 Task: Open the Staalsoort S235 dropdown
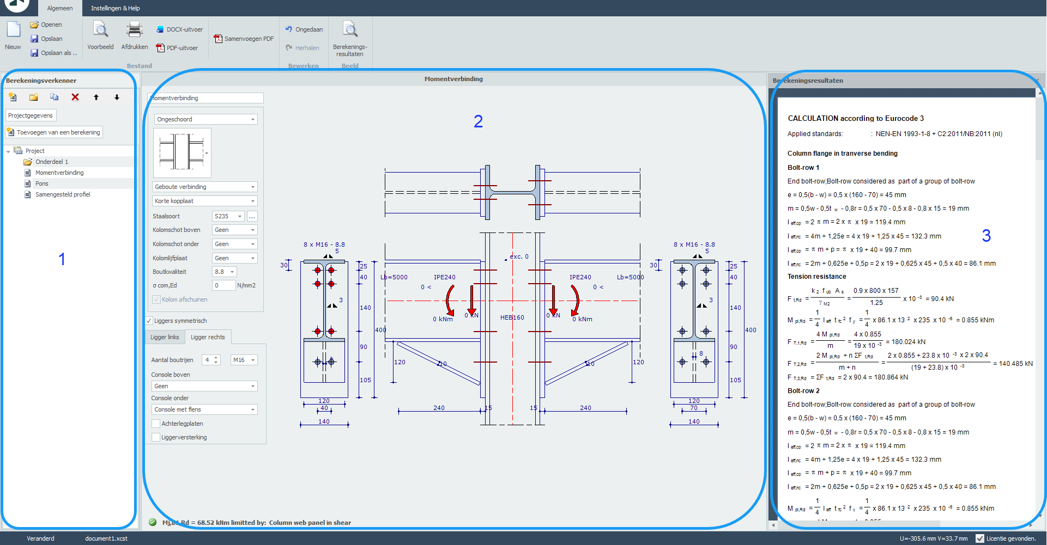pos(228,216)
